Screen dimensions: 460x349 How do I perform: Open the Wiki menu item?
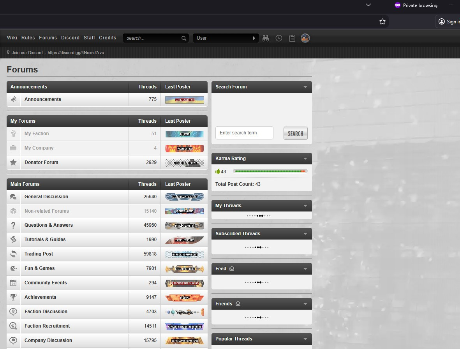click(12, 38)
